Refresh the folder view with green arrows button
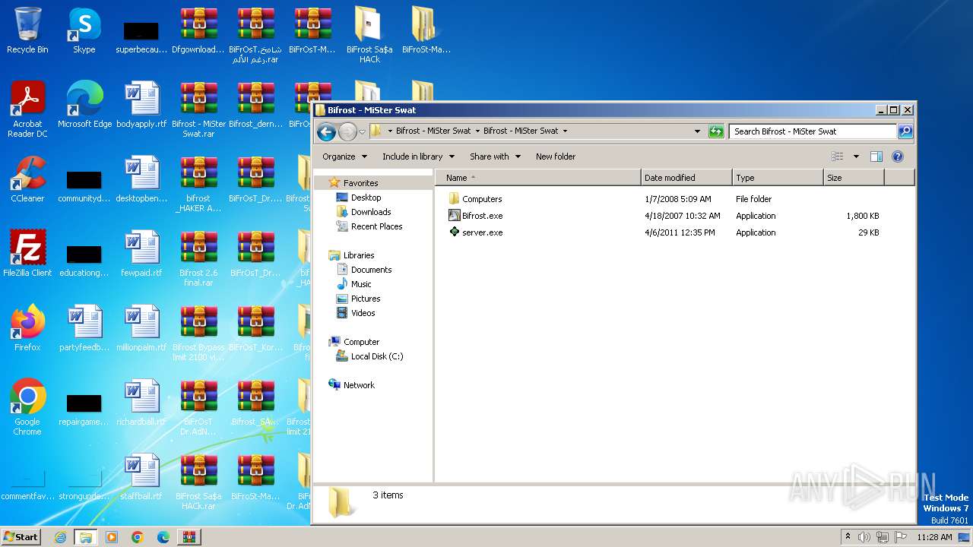Screen dimensions: 973x547 [x=716, y=131]
